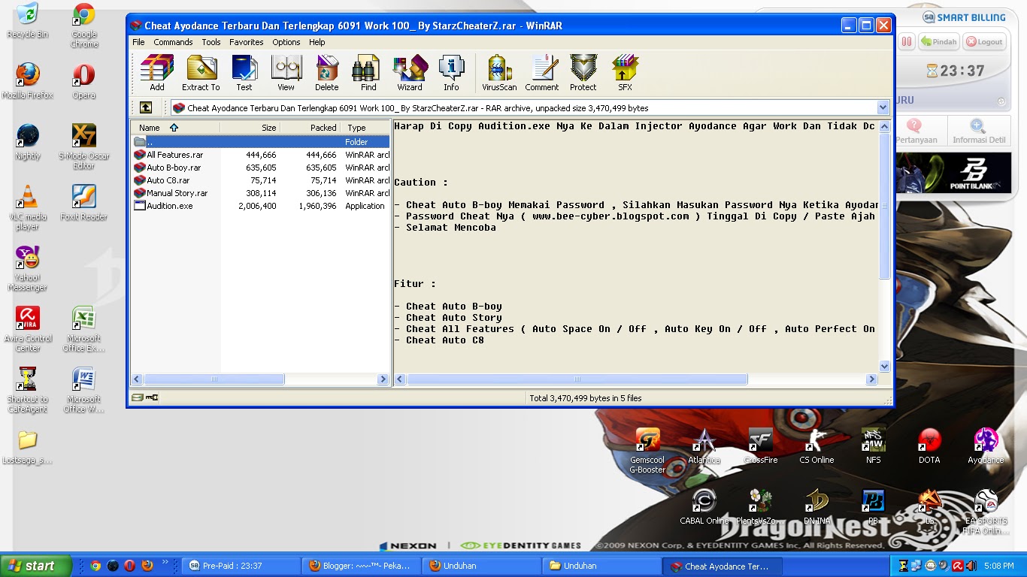Click the Add toolbar icon in WinRAR
The height and width of the screenshot is (577, 1027).
point(157,73)
